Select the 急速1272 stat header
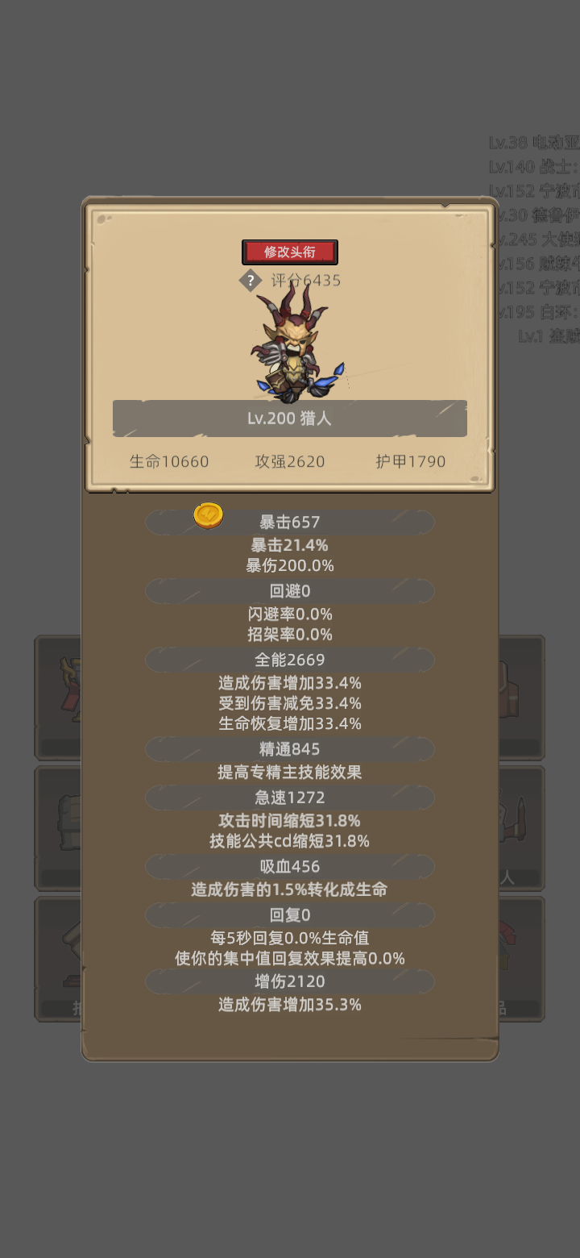 (289, 798)
